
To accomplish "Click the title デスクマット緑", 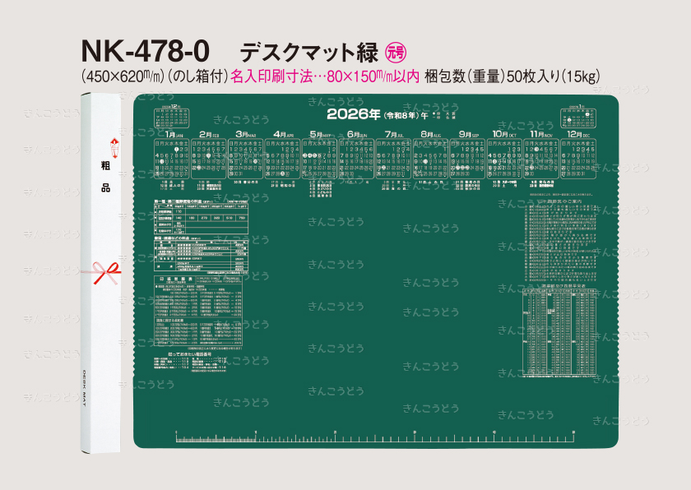I will tap(308, 53).
